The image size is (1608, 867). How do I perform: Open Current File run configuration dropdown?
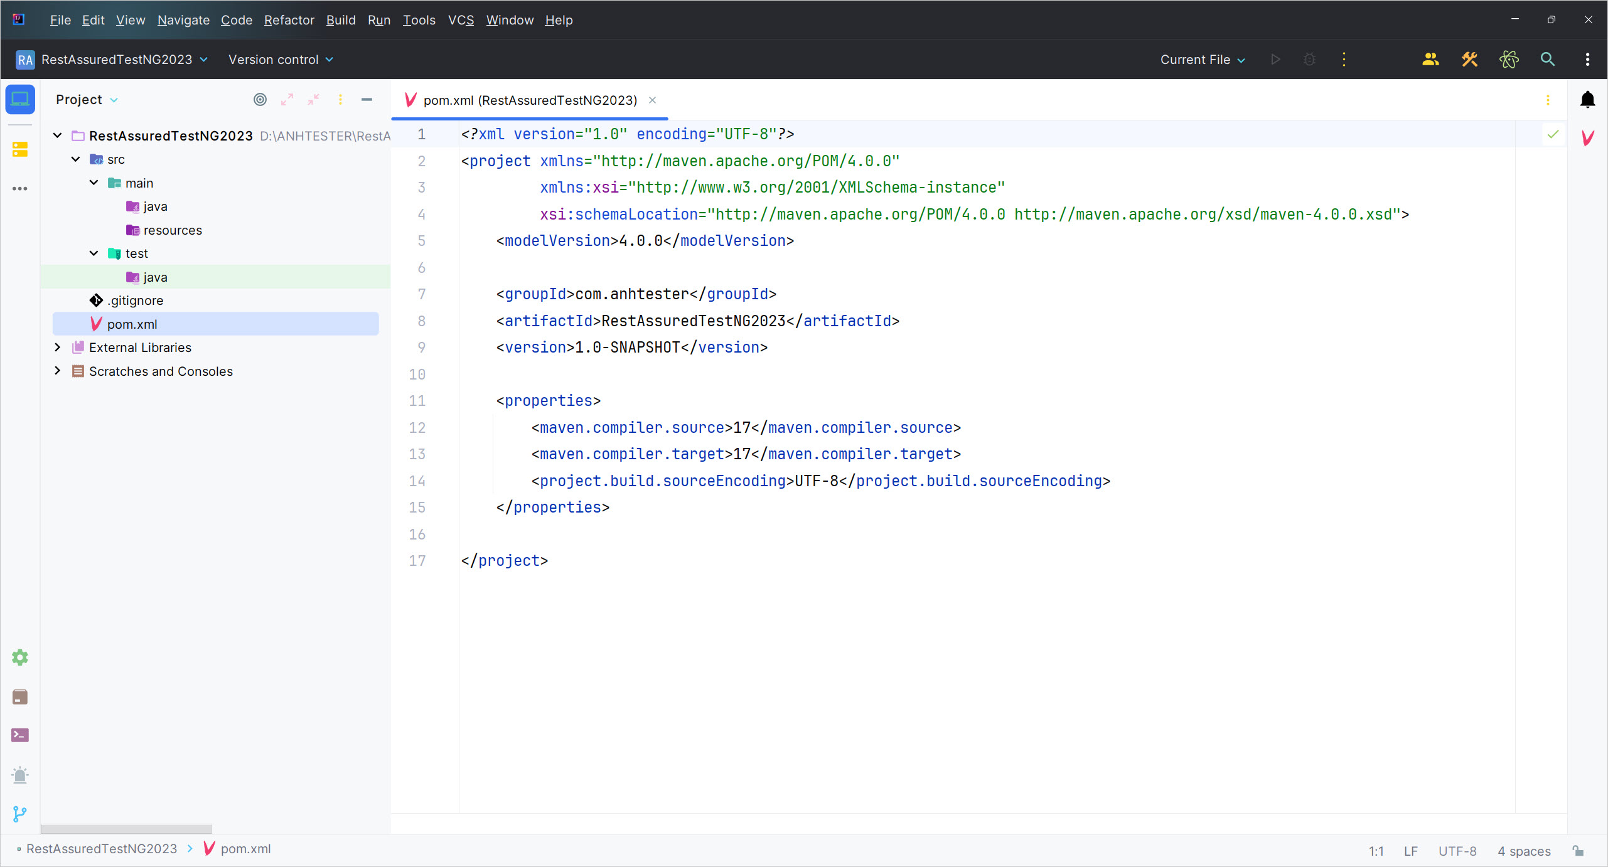tap(1203, 60)
